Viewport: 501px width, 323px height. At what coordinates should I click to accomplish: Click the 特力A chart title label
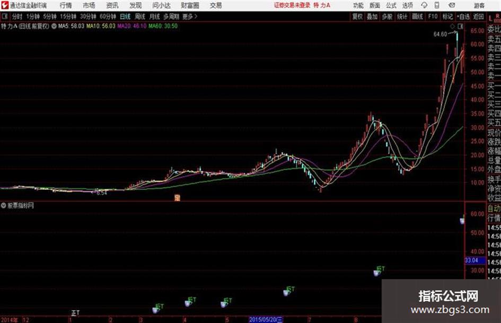tap(9, 26)
